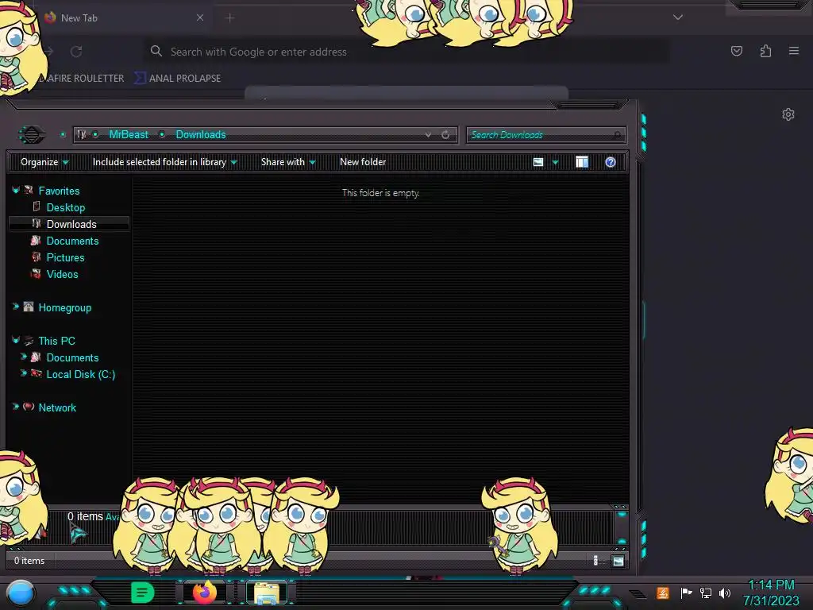Collapse the Favorites tree group
The height and width of the screenshot is (610, 813).
coord(16,191)
